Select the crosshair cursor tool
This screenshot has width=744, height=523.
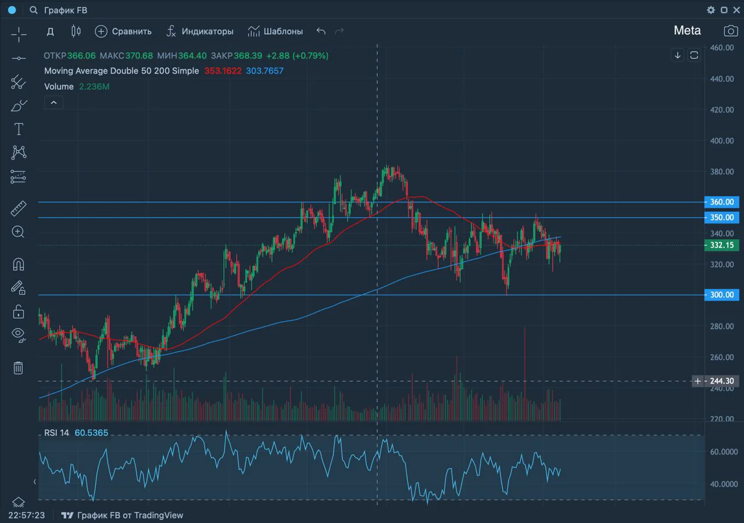tap(19, 34)
